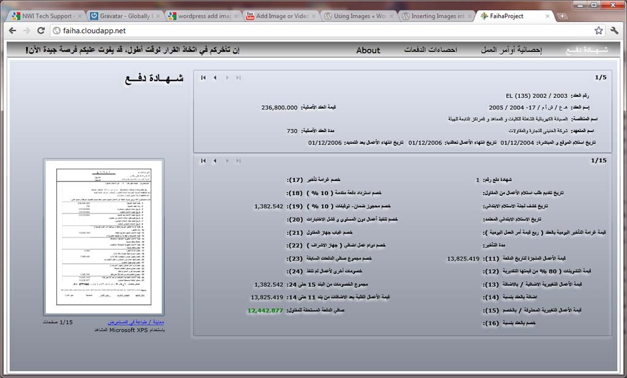Click معاينة / طباعة في المستعرض link
Screen dimensions: 627x378
(x=137, y=322)
